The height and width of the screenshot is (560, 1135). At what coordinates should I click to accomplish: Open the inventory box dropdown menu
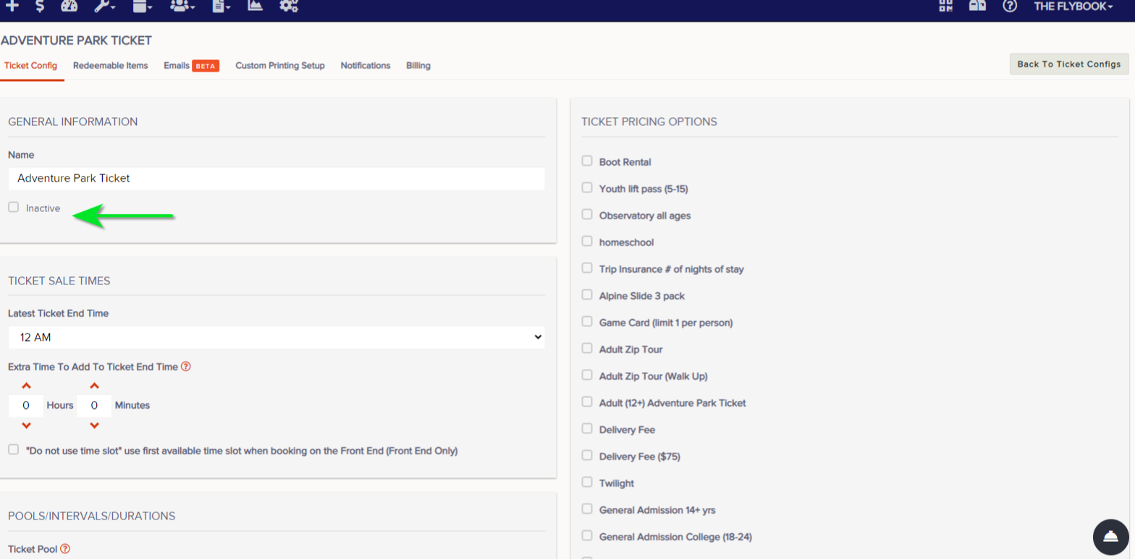[x=143, y=6]
